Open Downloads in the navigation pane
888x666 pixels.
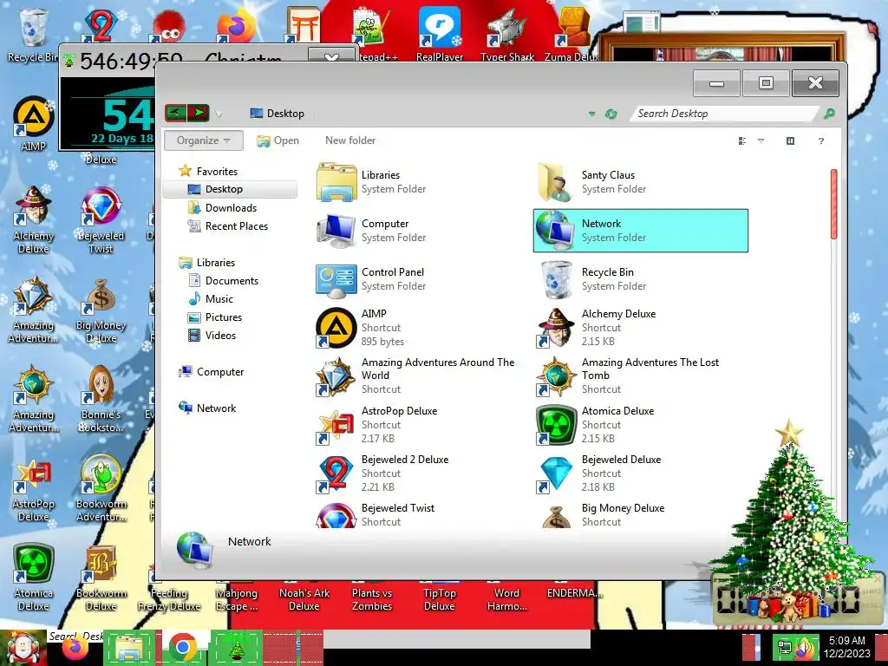(x=222, y=208)
